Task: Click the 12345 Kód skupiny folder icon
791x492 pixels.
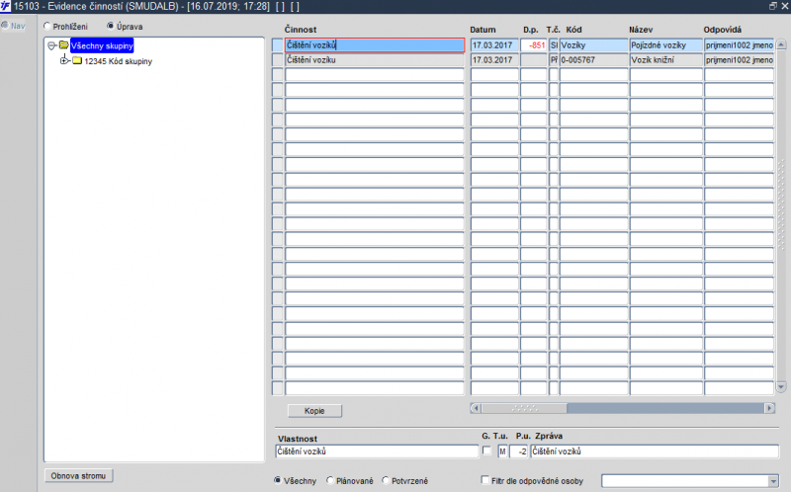Action: (77, 60)
